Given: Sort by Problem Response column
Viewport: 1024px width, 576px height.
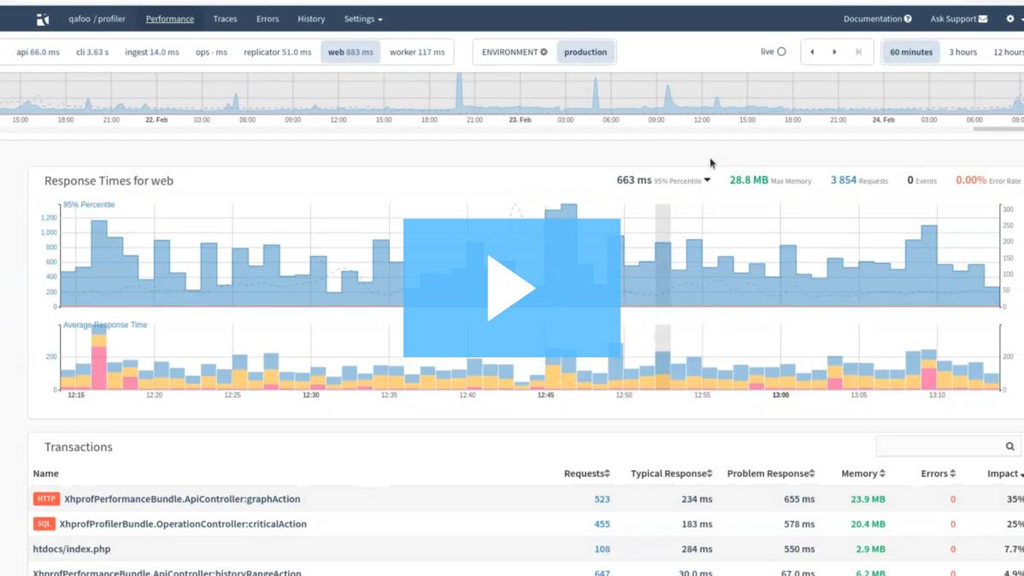Looking at the screenshot, I should [771, 473].
